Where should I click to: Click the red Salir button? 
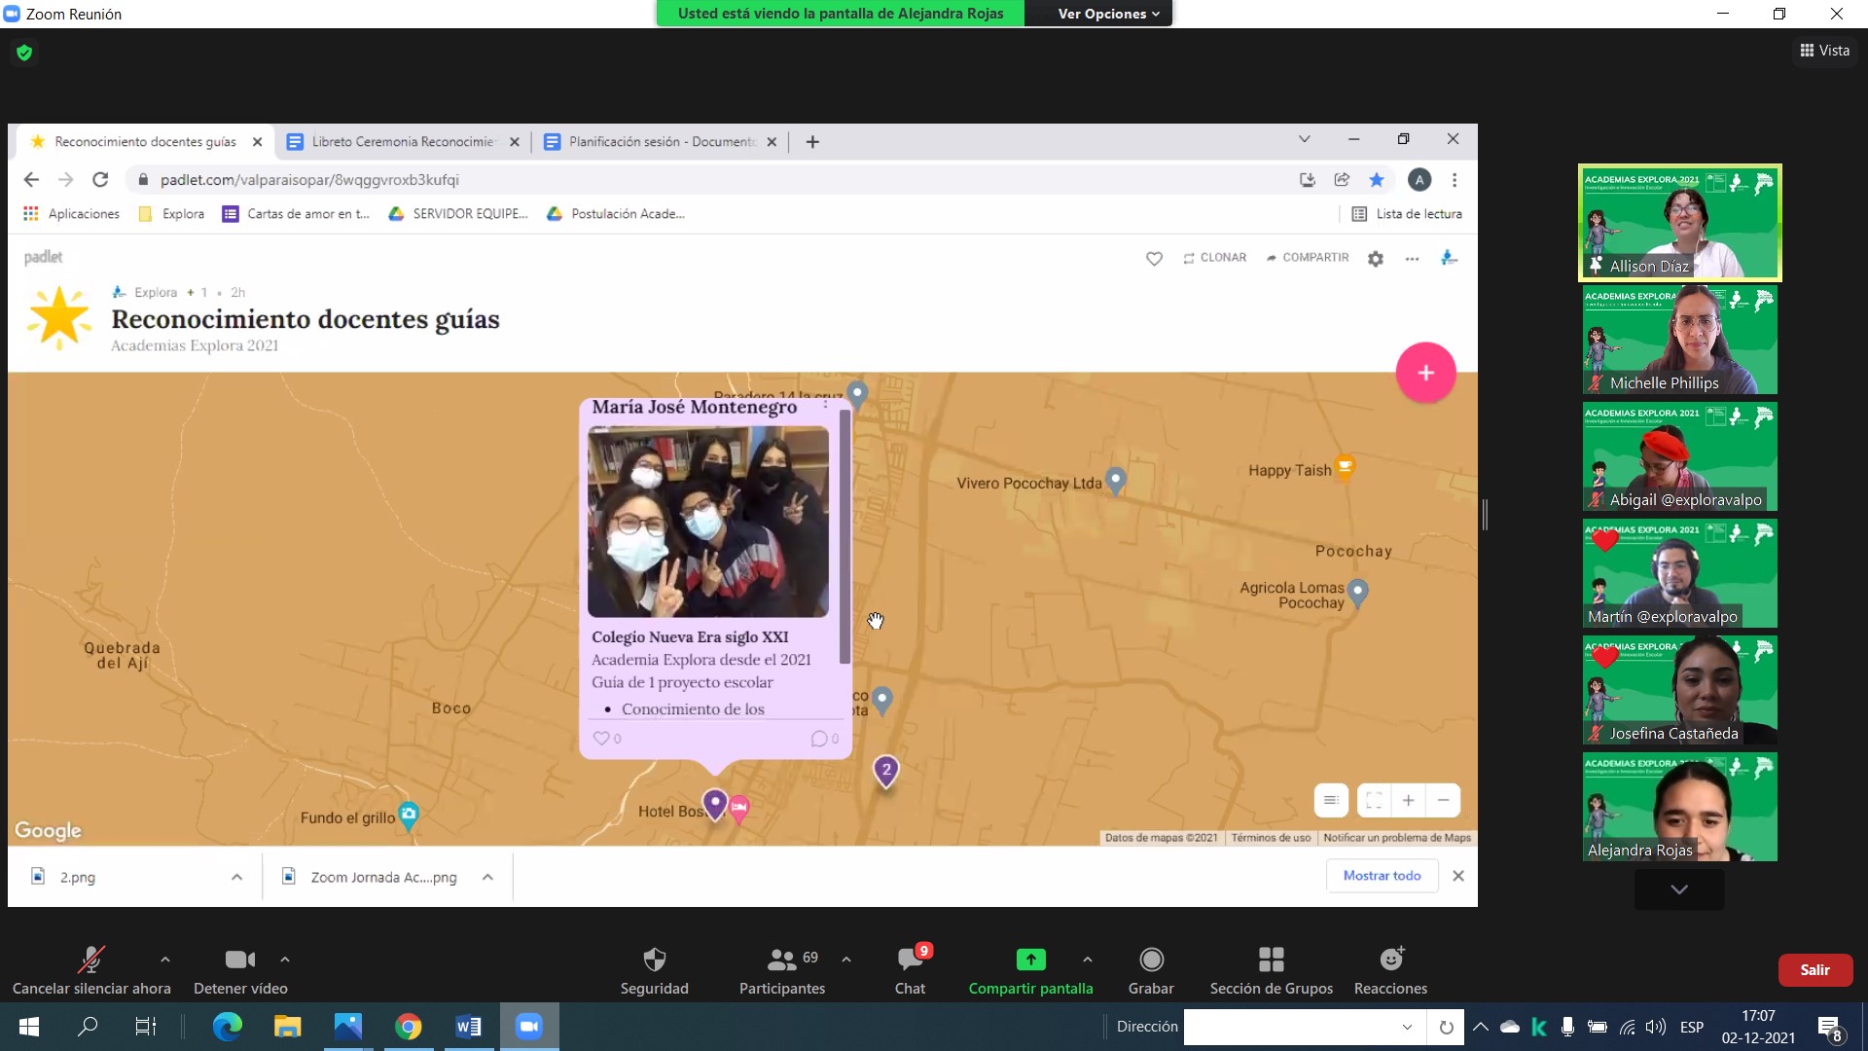(x=1814, y=970)
